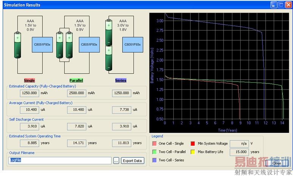This screenshot has height=176, width=293.
Task: Click the parallel batteries diagram icon
Action: (64, 46)
